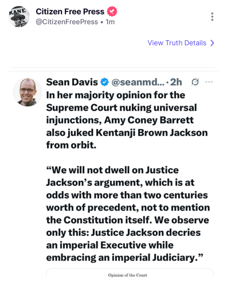This screenshot has height=287, width=227.
Task: Open the Opinion of the Court image preview
Action: (x=130, y=273)
